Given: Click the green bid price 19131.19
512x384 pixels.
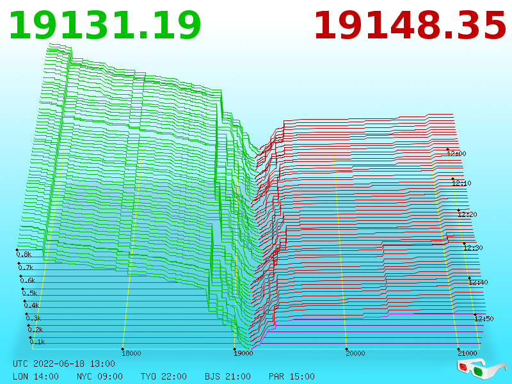Looking at the screenshot, I should (105, 26).
